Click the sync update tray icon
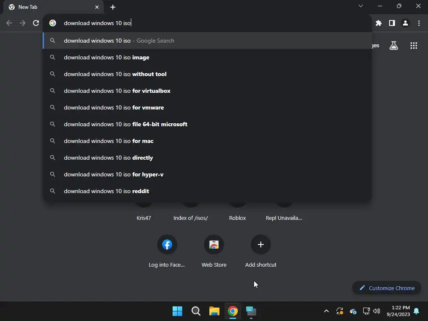The image size is (428, 321). point(339,311)
